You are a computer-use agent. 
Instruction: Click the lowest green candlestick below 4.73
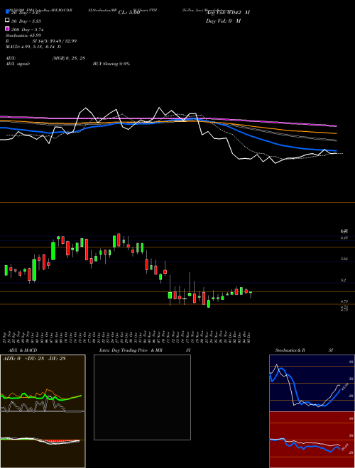pyautogui.click(x=209, y=303)
